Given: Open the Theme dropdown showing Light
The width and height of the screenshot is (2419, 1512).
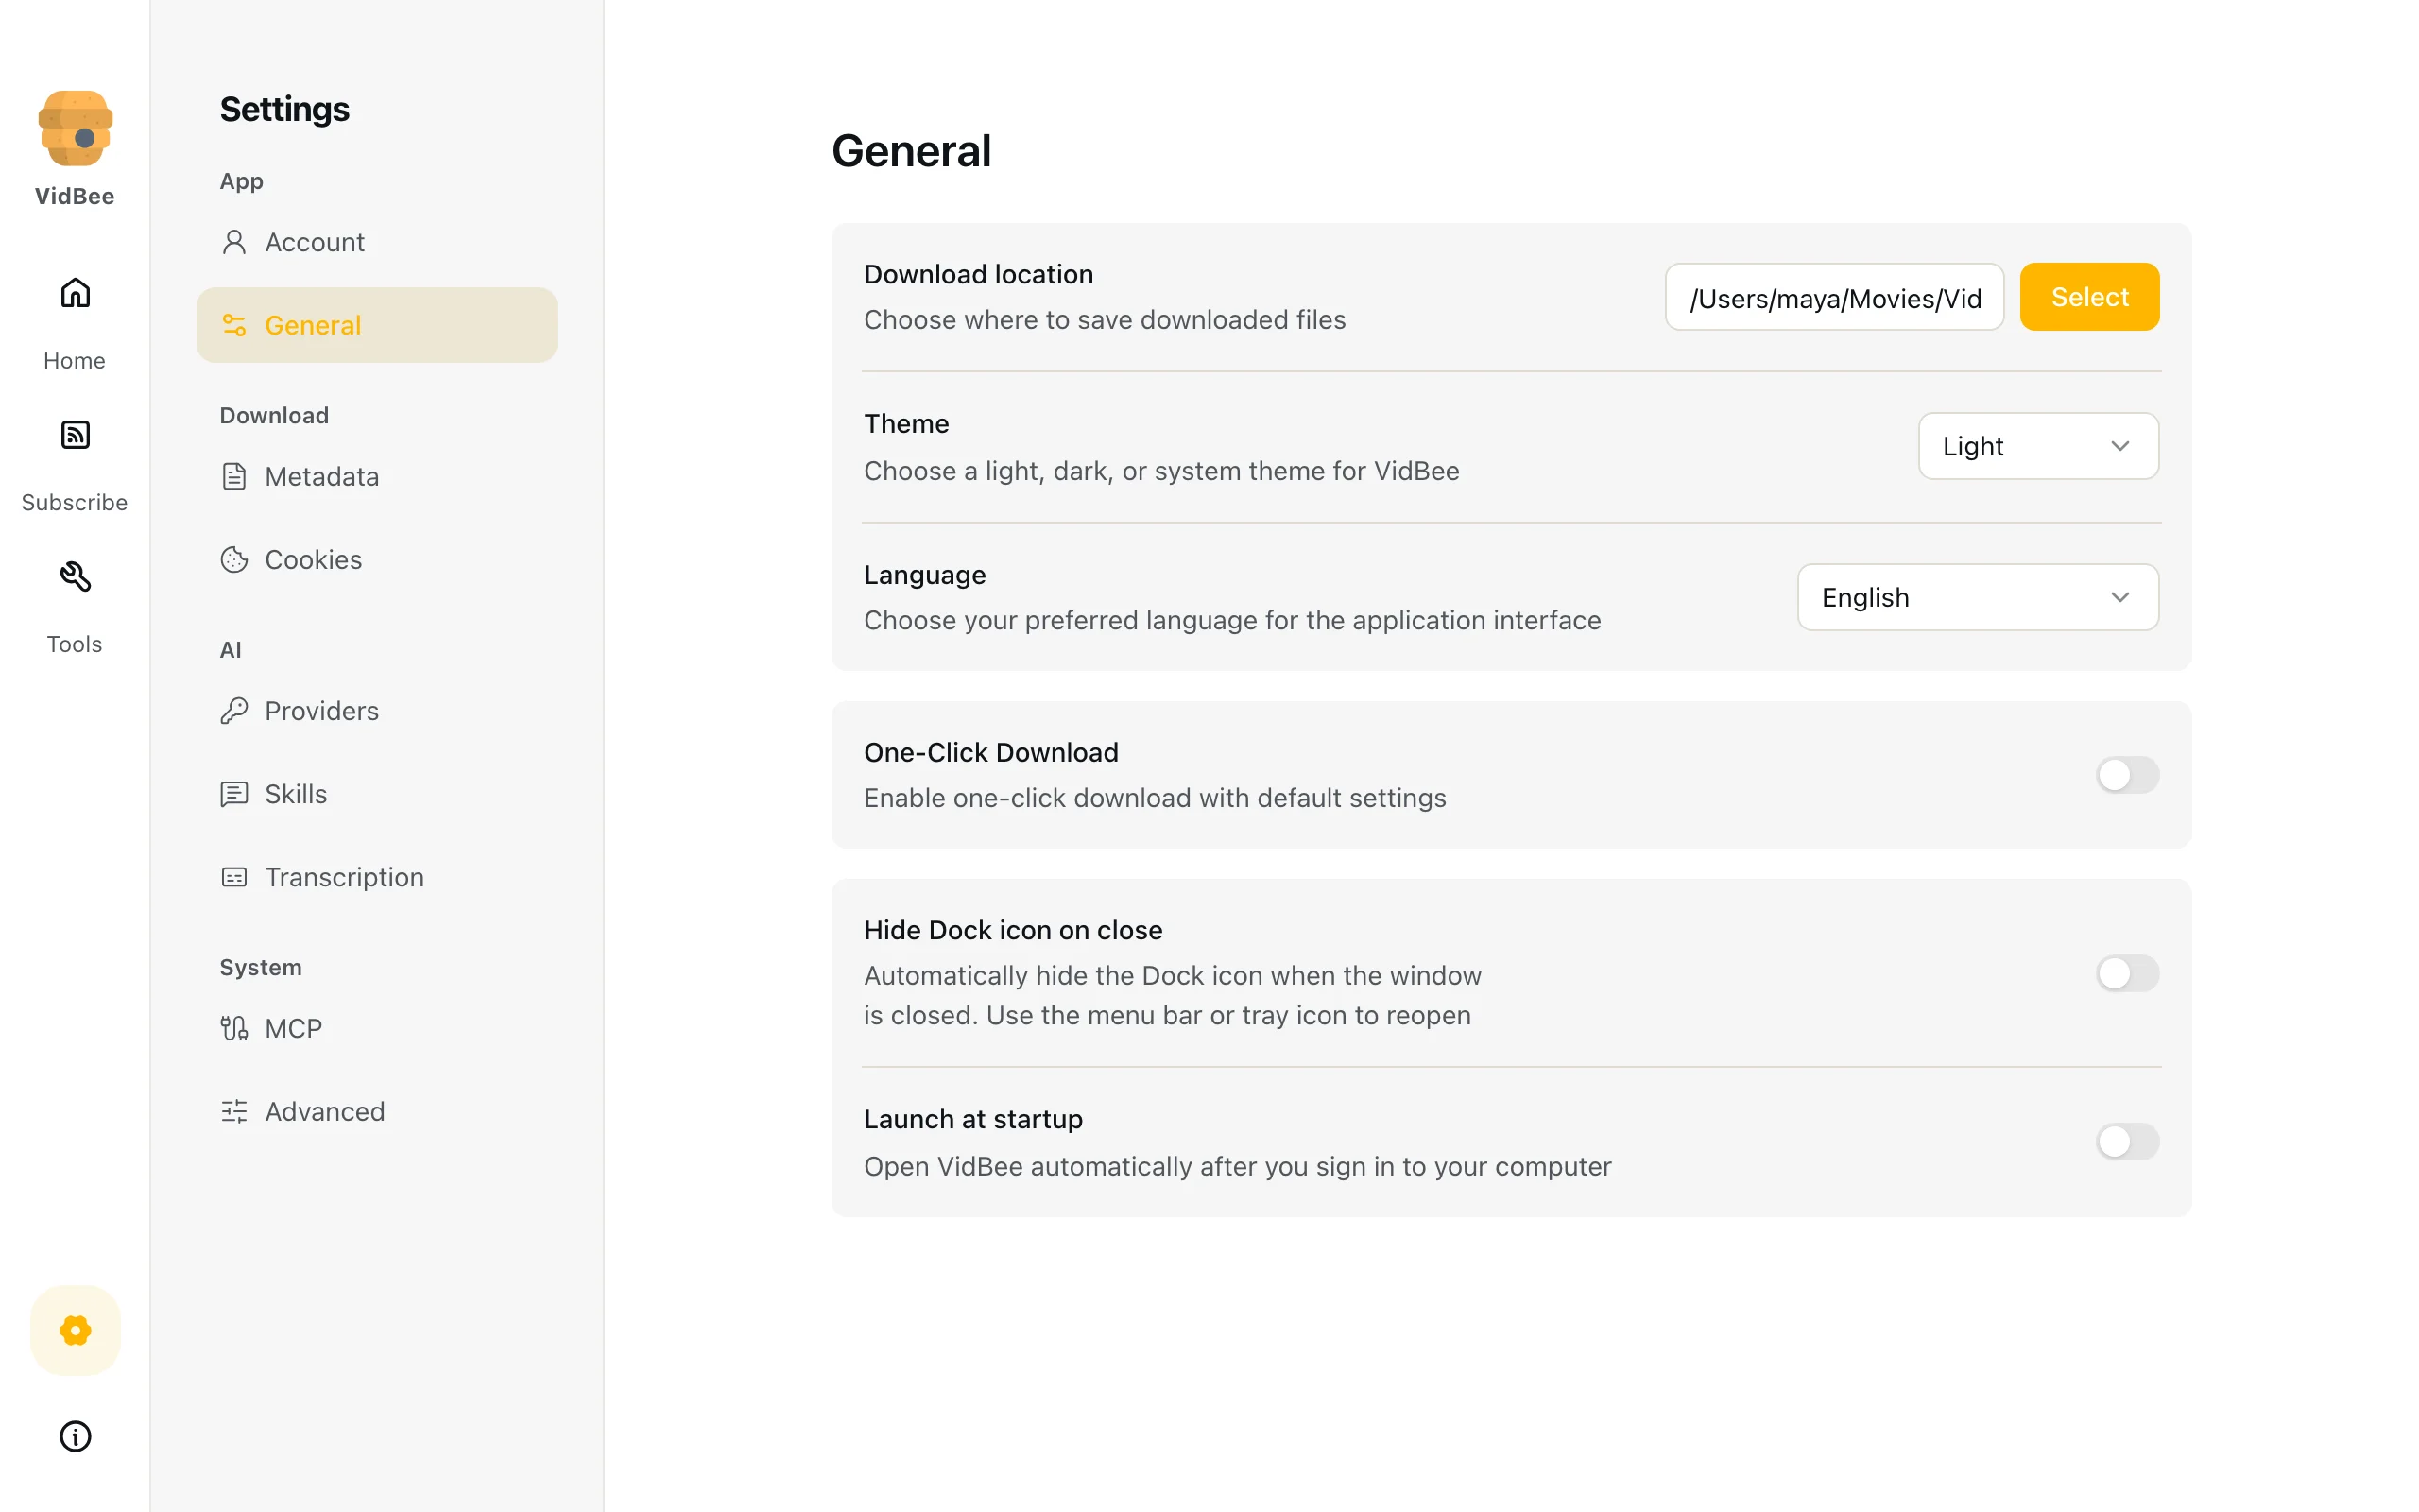Looking at the screenshot, I should click(2038, 446).
